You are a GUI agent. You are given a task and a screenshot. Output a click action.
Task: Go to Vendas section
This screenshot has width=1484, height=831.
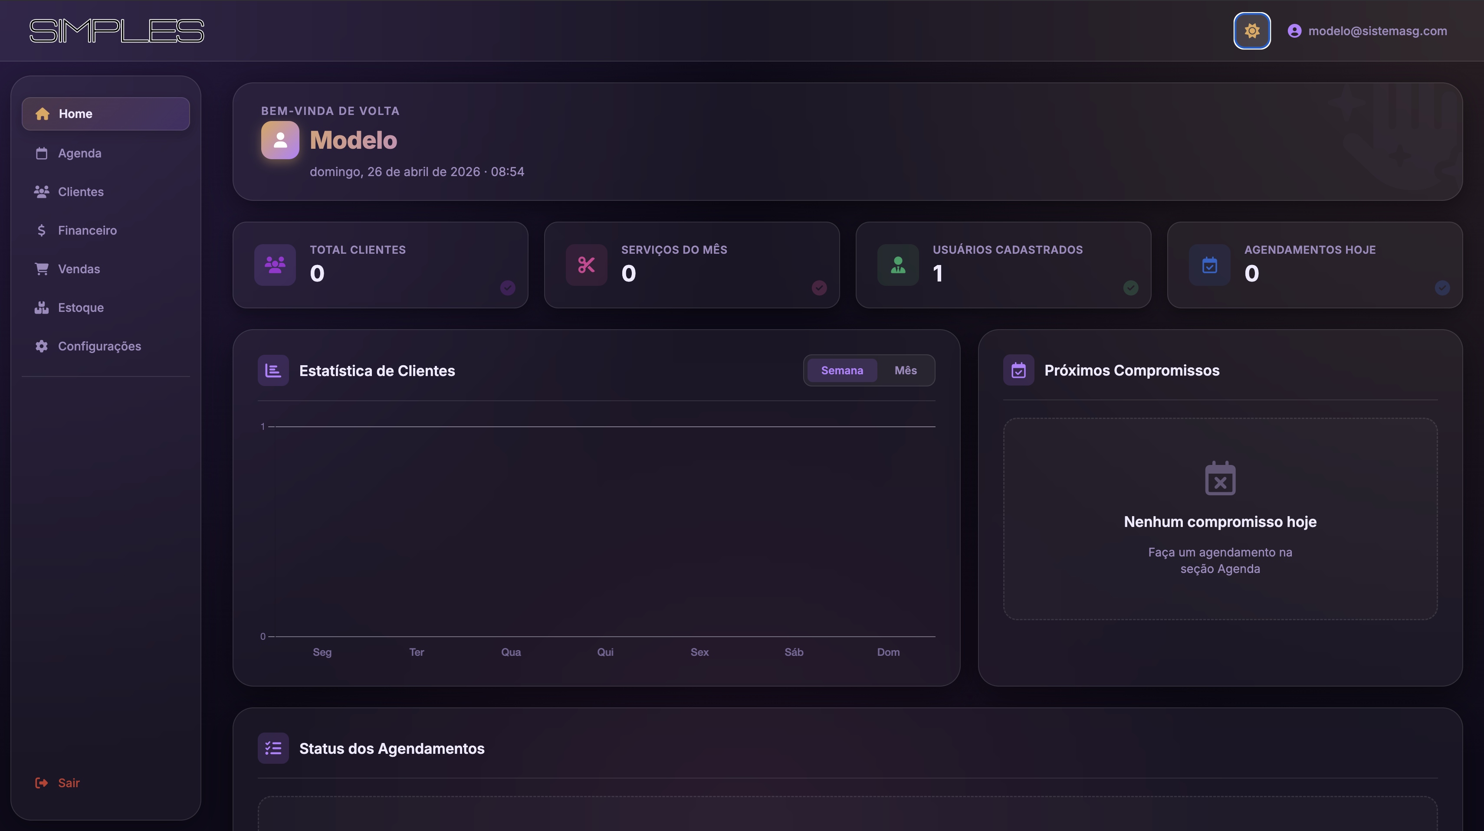[x=105, y=269]
